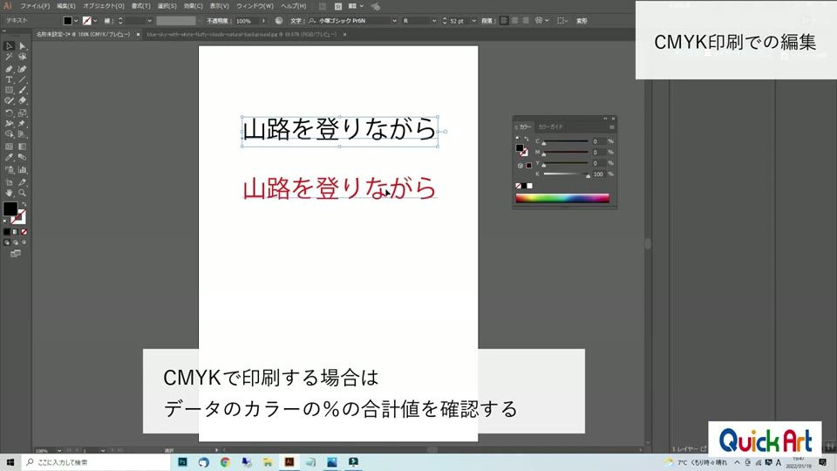Viewport: 837px width, 471px height.
Task: Open the arrange documents dropdown in menu bar
Action: coord(356,6)
